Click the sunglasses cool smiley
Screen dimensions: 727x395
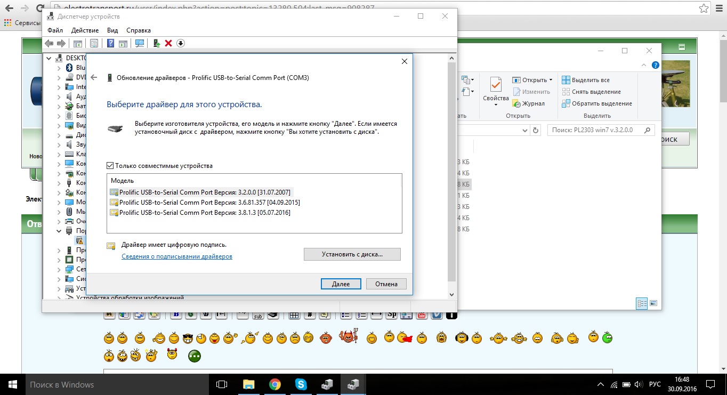[x=188, y=337]
